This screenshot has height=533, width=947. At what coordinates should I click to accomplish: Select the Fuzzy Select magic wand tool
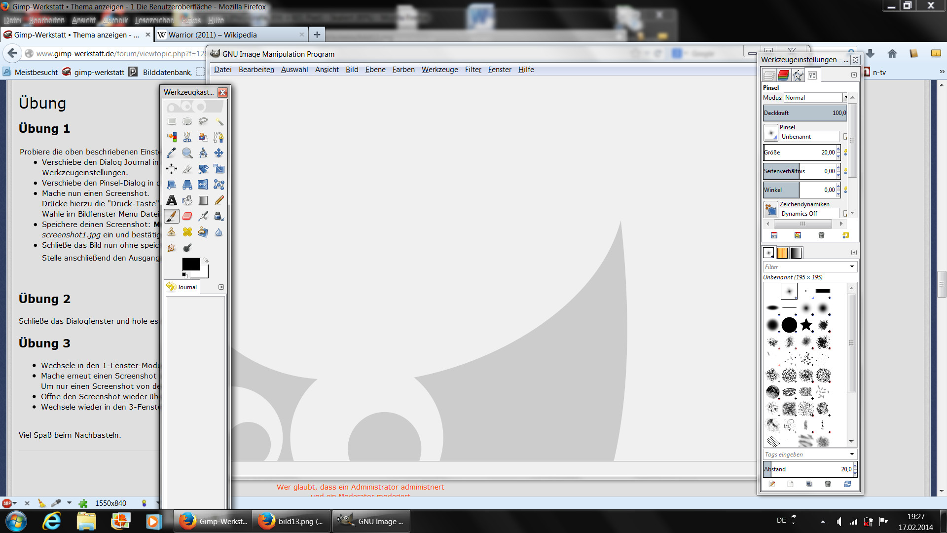point(219,121)
